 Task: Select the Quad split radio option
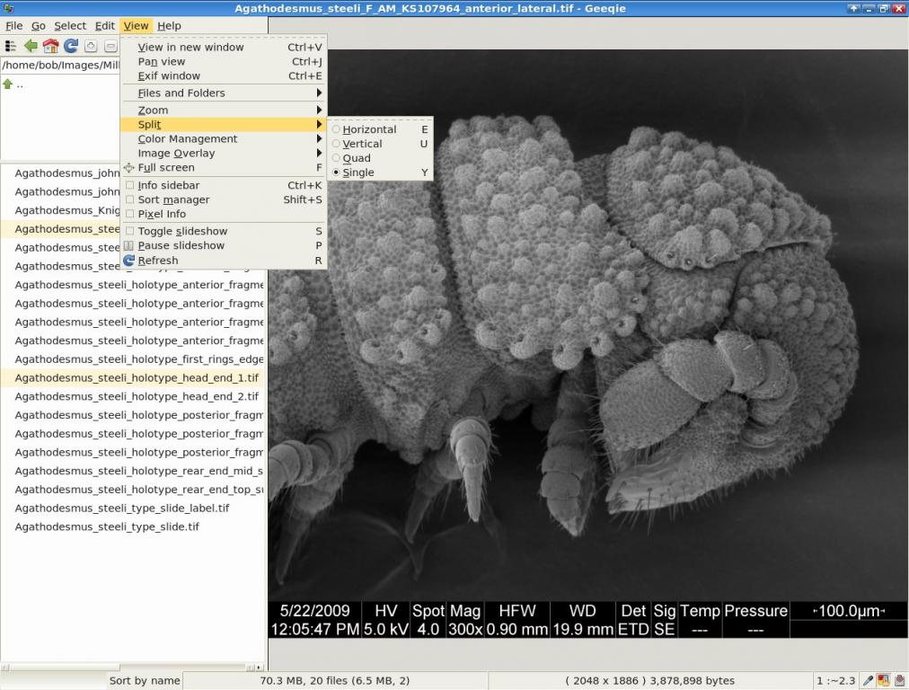click(x=336, y=158)
